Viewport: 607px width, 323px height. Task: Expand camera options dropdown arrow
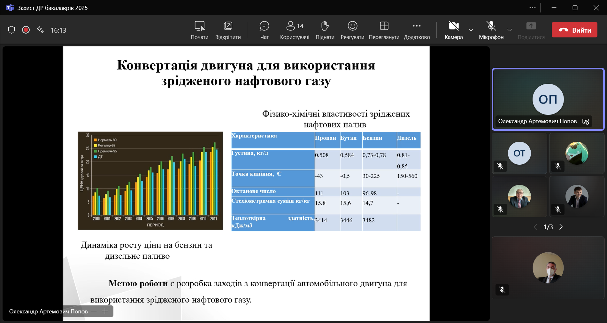(x=471, y=30)
